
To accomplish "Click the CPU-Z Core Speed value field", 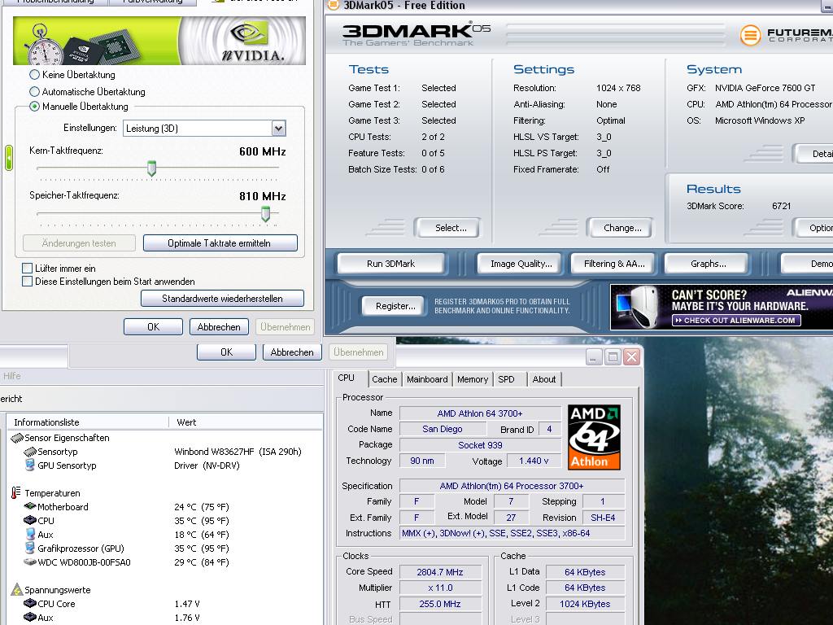I will pyautogui.click(x=440, y=572).
